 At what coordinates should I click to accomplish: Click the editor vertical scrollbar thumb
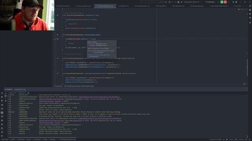247,67
